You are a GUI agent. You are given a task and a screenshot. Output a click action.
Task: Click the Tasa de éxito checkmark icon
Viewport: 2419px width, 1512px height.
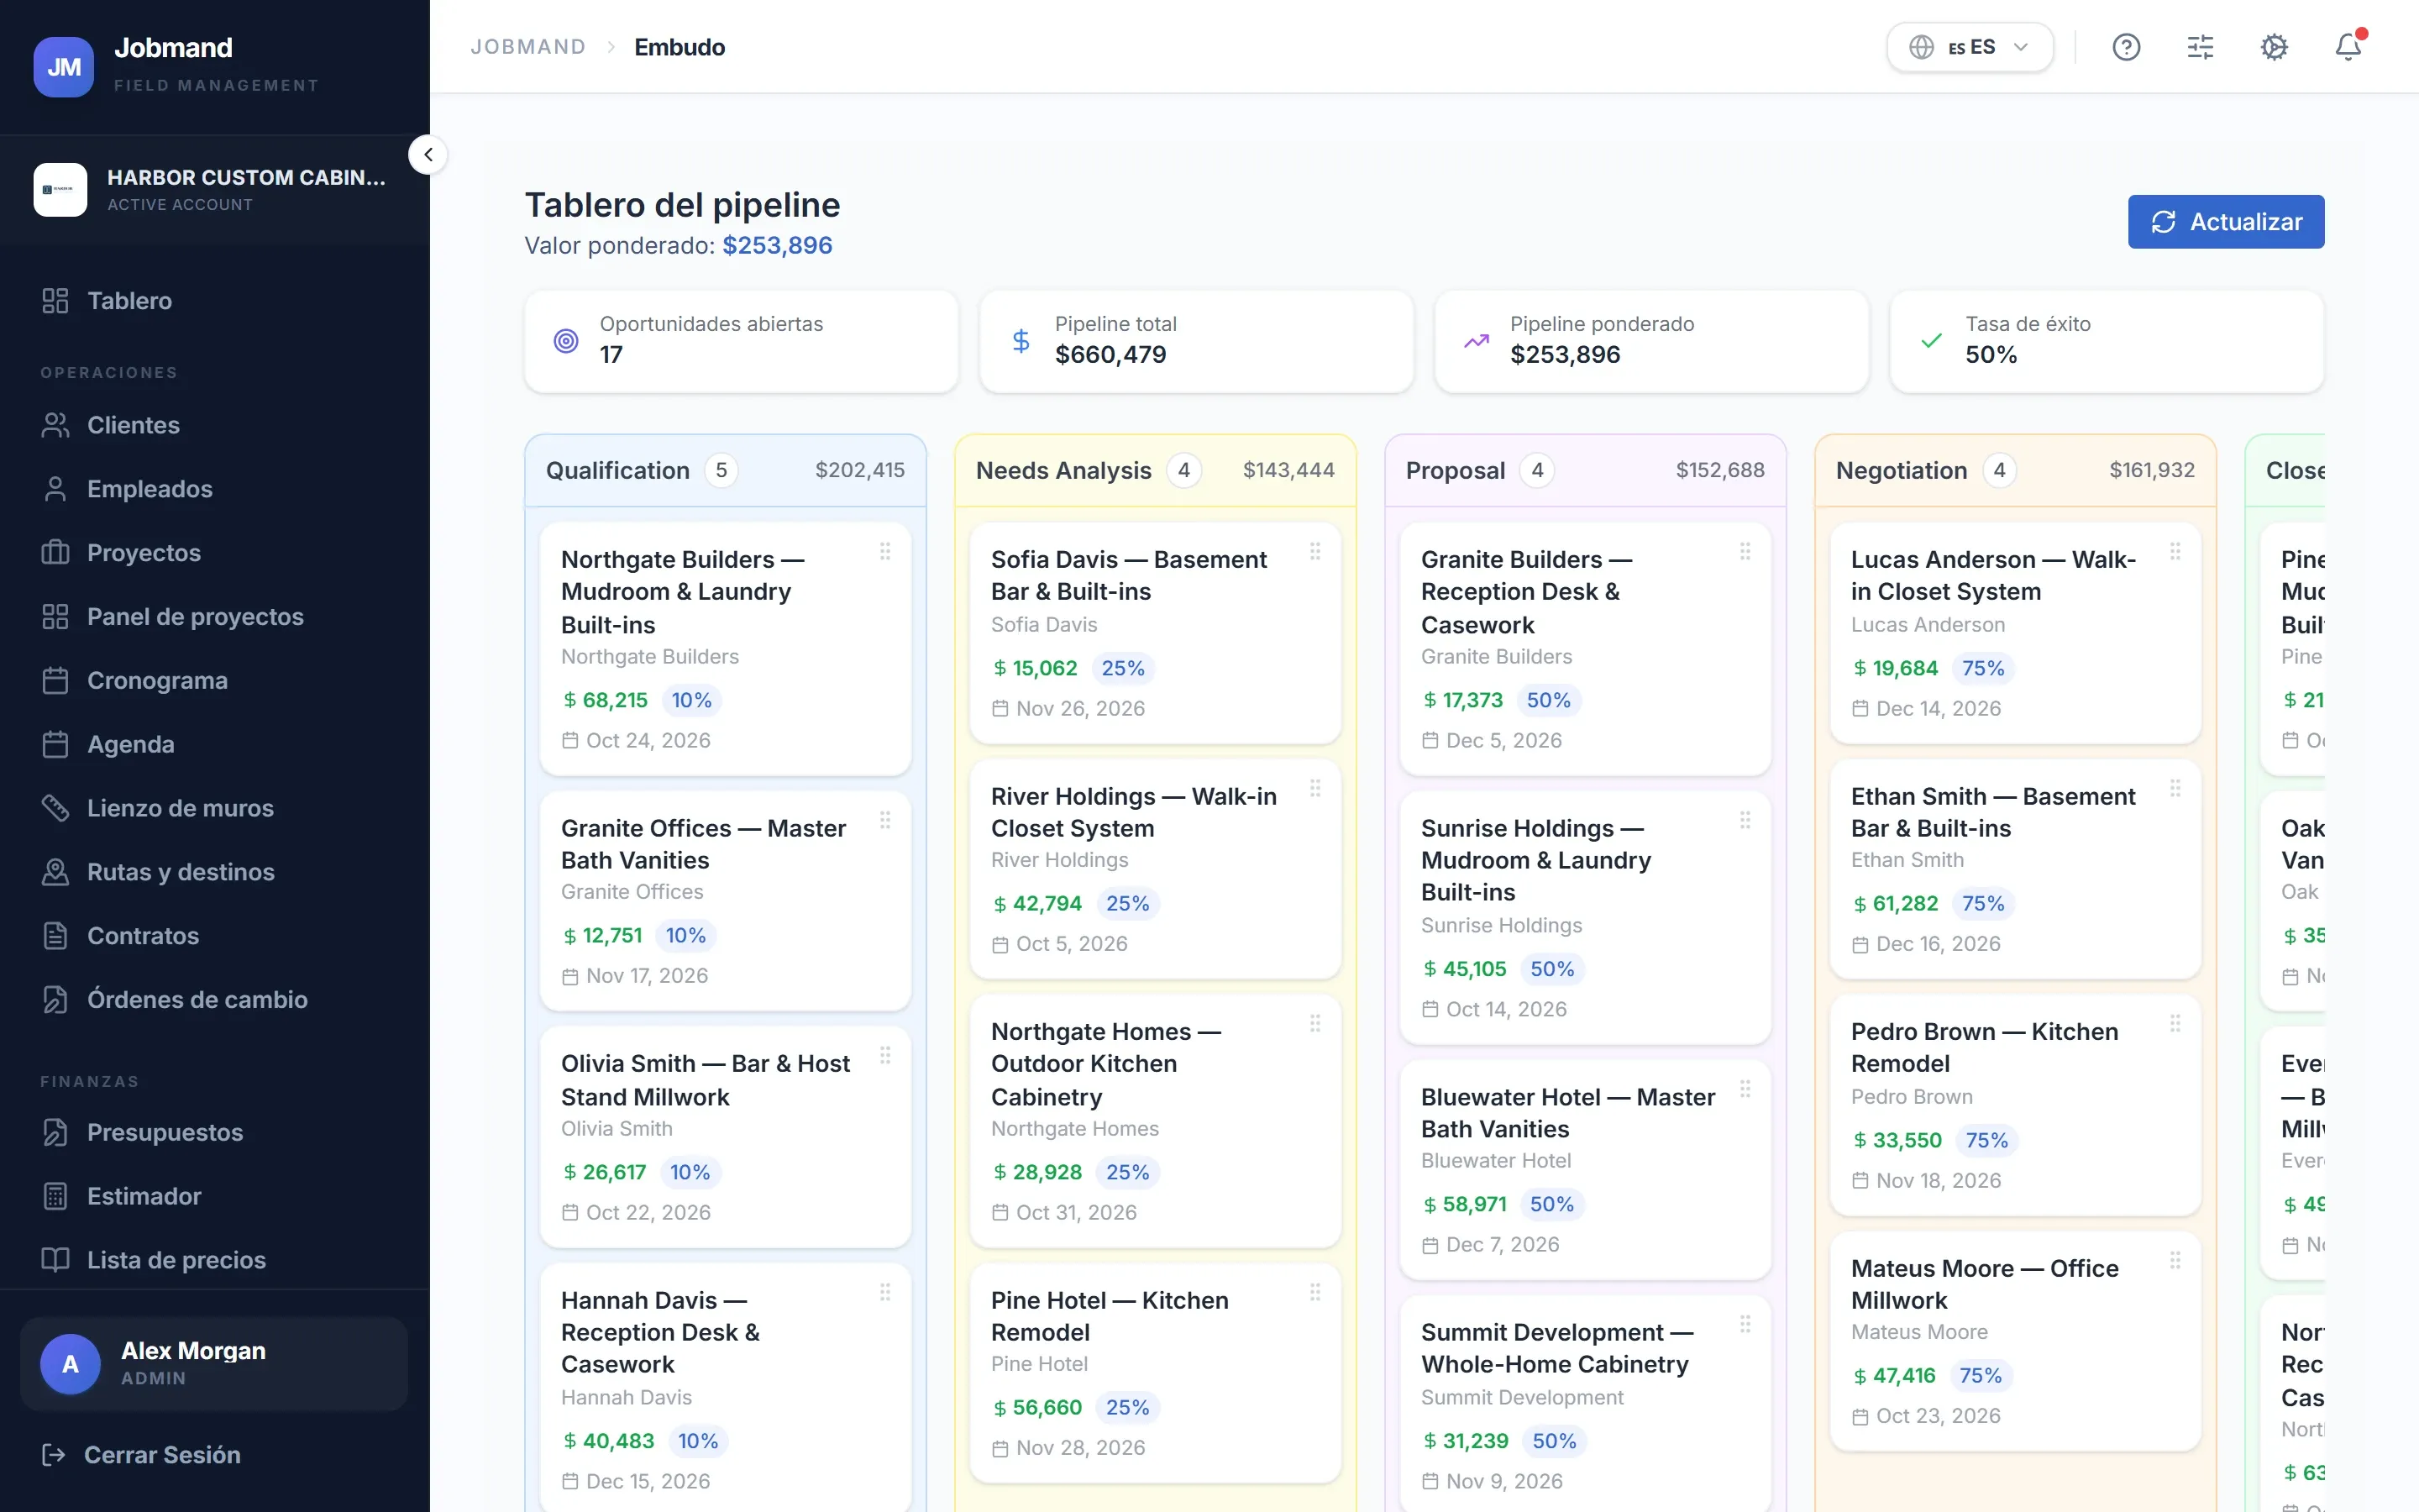1931,341
